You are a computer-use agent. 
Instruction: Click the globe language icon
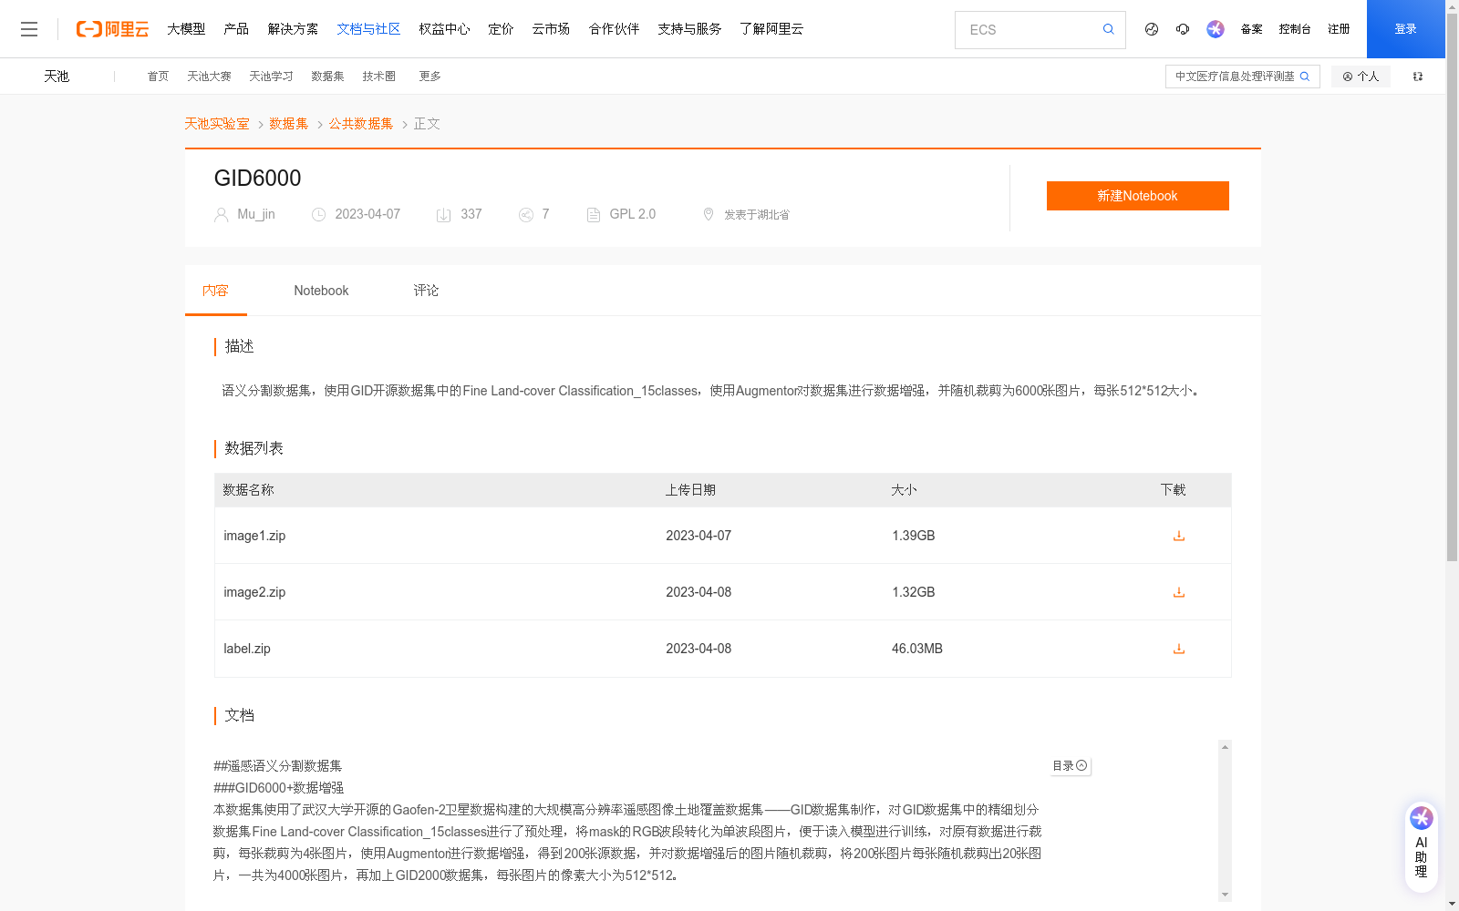coord(1152,29)
